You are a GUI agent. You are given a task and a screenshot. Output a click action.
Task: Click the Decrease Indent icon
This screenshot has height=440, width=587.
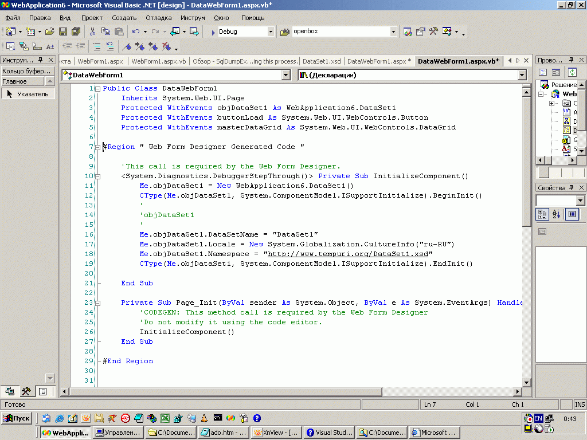[68, 46]
